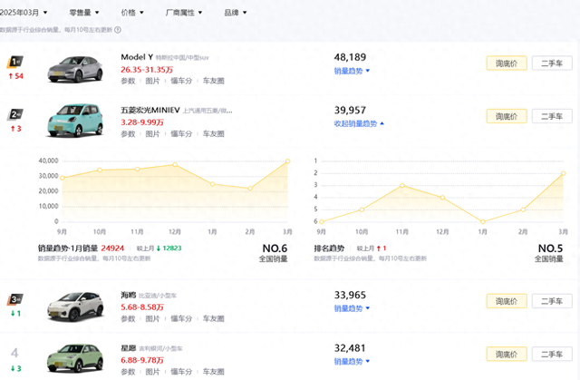The height and width of the screenshot is (380, 580).
Task: Click the sales figure 32,481
Action: pos(350,348)
